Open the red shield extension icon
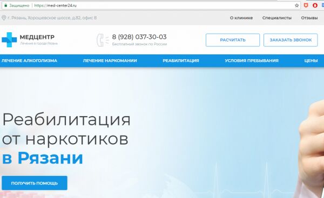The width and height of the screenshot is (324, 198). [306, 5]
